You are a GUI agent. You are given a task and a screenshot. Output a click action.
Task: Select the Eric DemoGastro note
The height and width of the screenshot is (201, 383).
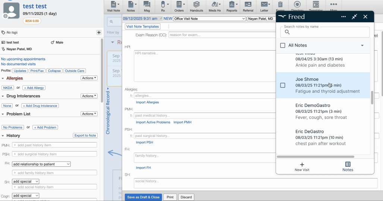coord(323,111)
